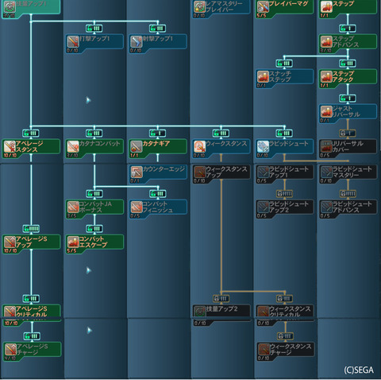Select the ステップアドバンス skill icon
Viewport: 381px width, 380px height.
pos(327,41)
